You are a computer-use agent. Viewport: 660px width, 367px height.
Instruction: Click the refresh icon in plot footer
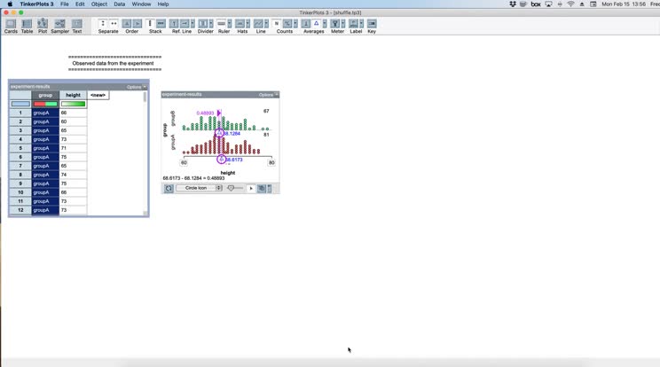coord(169,188)
